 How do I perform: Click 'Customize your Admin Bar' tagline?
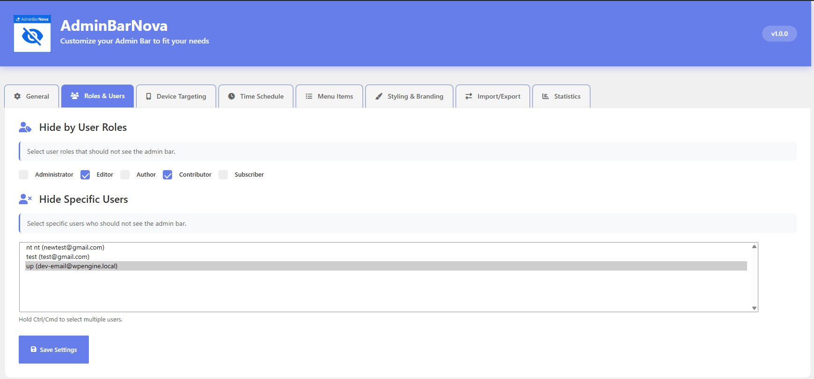tap(135, 41)
